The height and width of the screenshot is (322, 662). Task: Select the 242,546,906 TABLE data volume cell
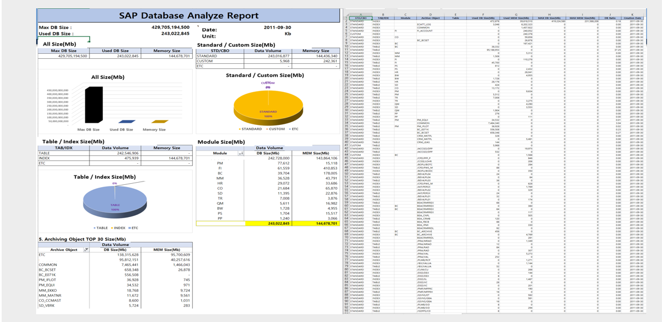[115, 153]
